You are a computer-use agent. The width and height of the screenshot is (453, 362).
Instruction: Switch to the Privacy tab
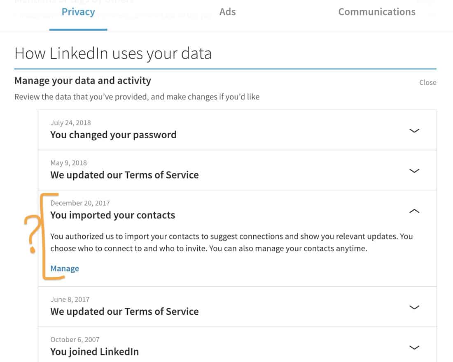[78, 12]
